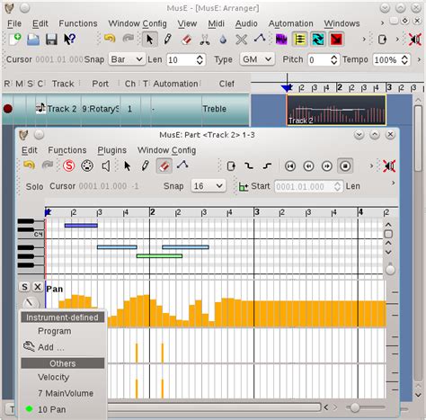The image size is (426, 420).
Task: Click the Arranger redo arrow icon
Action: point(129,39)
